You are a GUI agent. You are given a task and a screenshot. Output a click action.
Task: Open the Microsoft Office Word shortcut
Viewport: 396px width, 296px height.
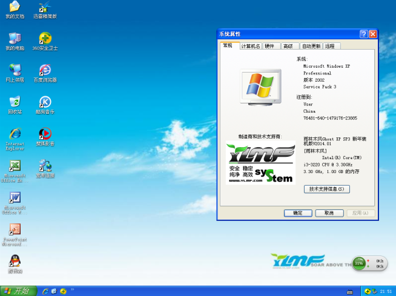point(15,203)
